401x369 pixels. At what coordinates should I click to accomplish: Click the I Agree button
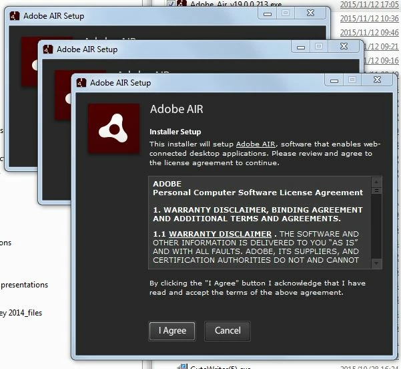coord(172,330)
